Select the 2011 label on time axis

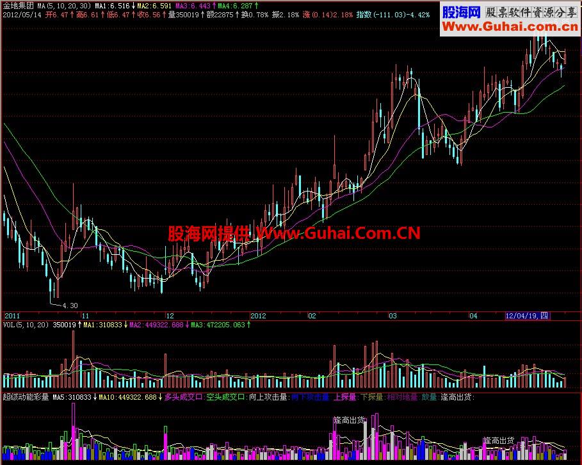pyautogui.click(x=12, y=316)
